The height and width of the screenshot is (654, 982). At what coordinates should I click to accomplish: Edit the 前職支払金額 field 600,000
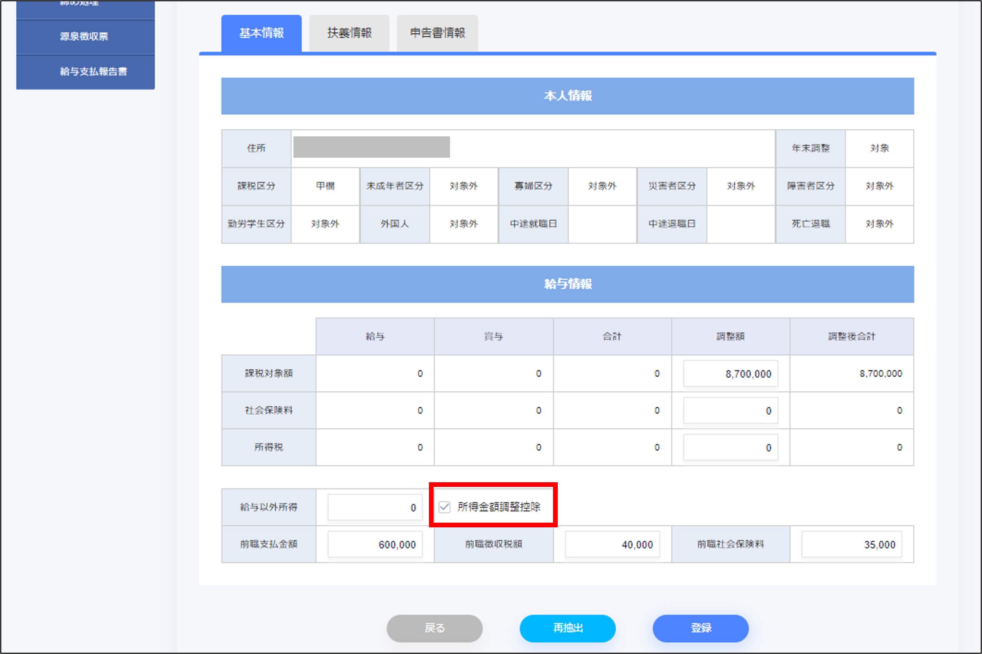(x=375, y=544)
